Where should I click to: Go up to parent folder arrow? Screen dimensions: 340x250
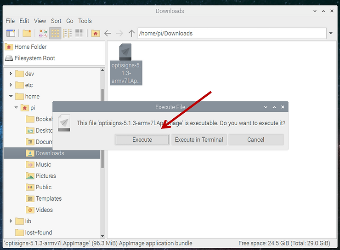click(131, 33)
